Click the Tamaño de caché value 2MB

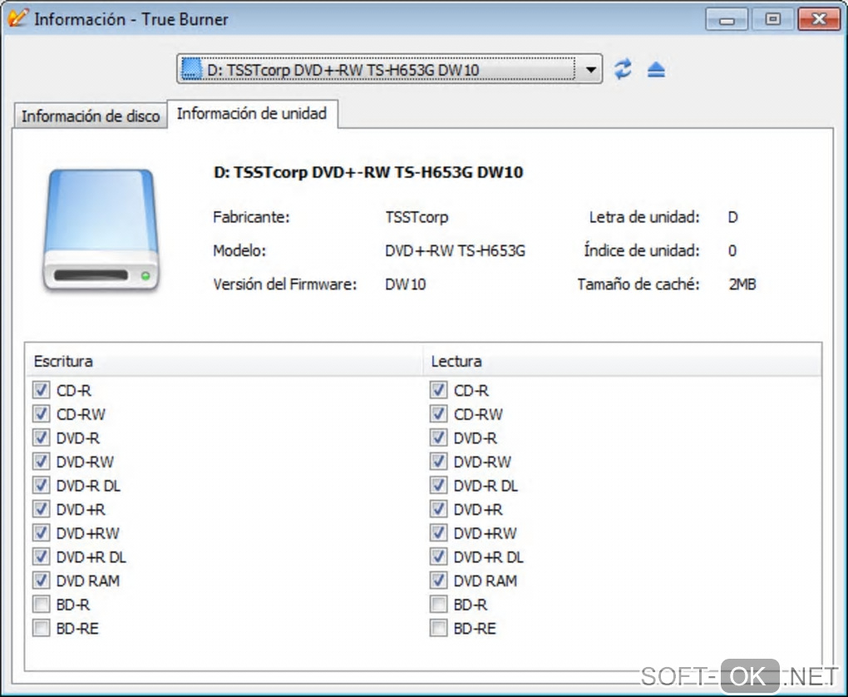[x=742, y=284]
